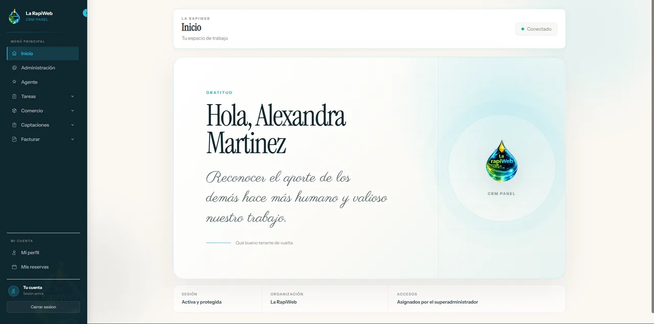The height and width of the screenshot is (324, 654).
Task: Click the Tu cuenta avatar icon
Action: pos(14,291)
